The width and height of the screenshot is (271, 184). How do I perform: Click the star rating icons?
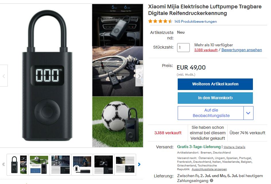click(160, 21)
